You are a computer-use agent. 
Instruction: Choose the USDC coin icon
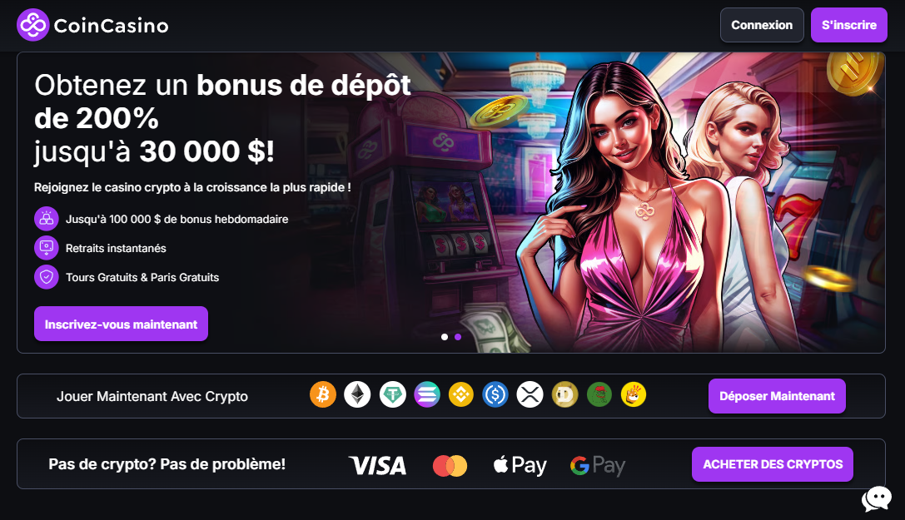point(495,395)
